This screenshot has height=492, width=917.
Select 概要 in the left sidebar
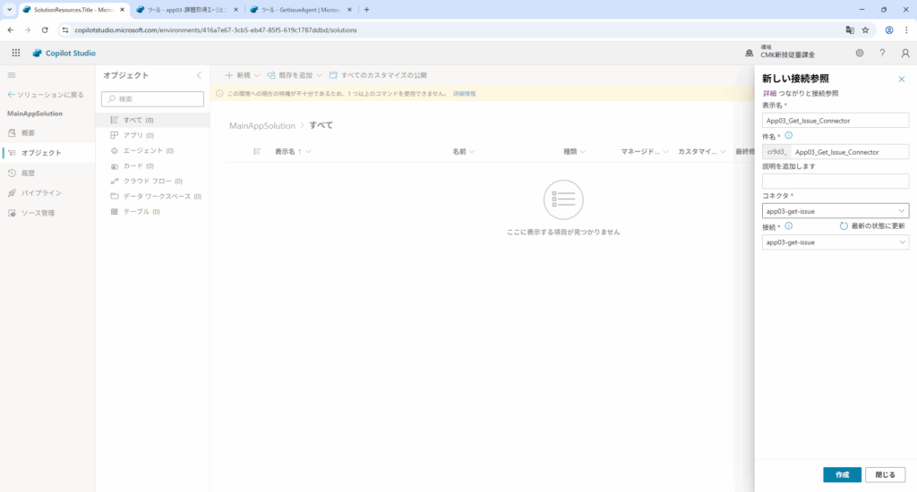(x=29, y=132)
